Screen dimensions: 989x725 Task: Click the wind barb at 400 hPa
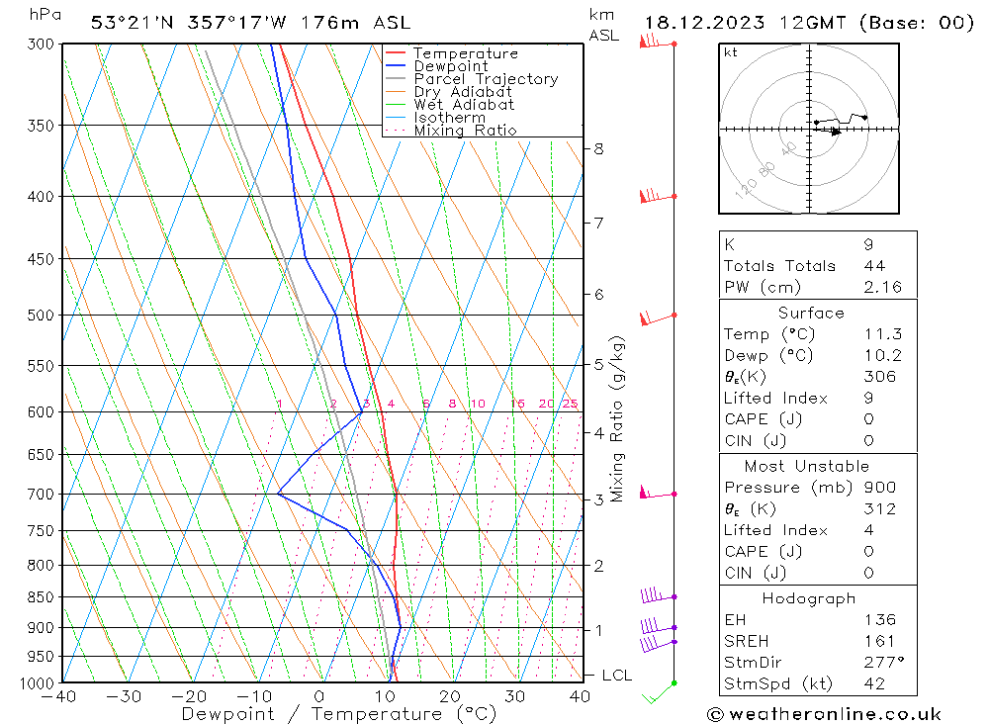coord(658,195)
